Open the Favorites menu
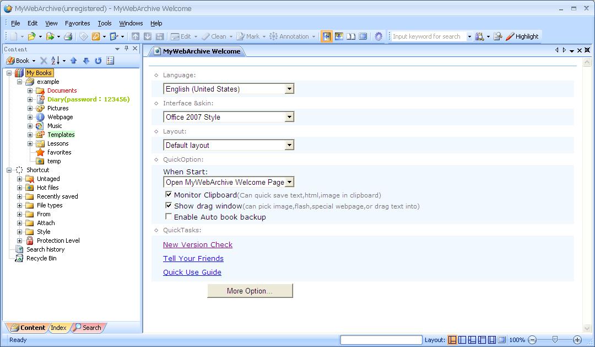This screenshot has height=347, width=595. [x=78, y=23]
